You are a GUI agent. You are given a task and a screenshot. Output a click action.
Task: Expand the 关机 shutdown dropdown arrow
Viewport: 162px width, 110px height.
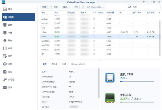click(81, 7)
